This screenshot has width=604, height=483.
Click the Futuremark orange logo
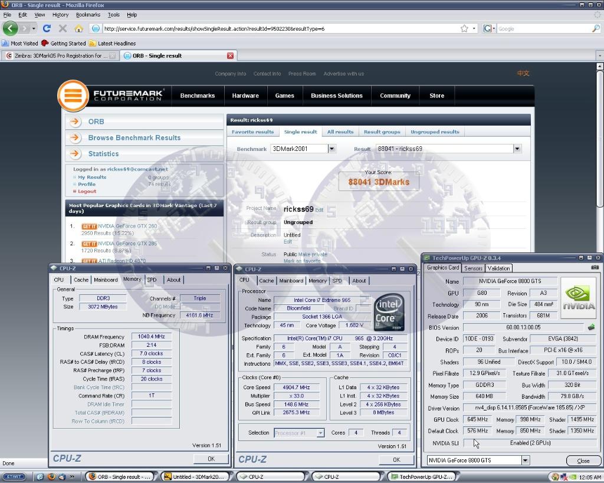pos(73,96)
